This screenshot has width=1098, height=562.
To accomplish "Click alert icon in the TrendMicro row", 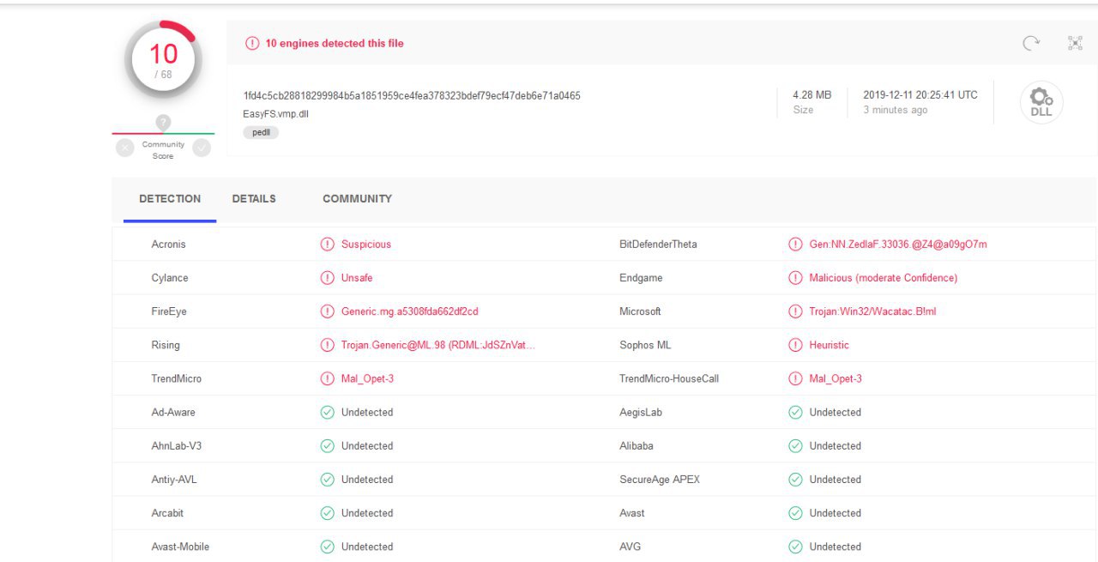I will [327, 378].
